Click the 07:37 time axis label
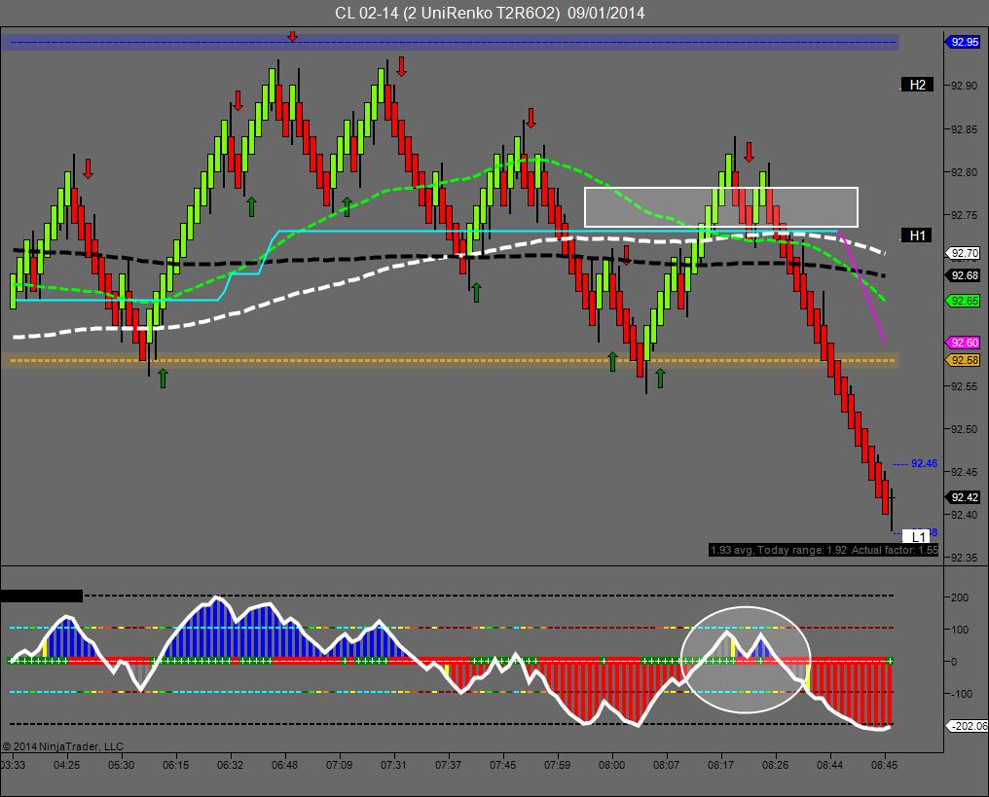Screen dimensions: 989x797 (x=448, y=765)
